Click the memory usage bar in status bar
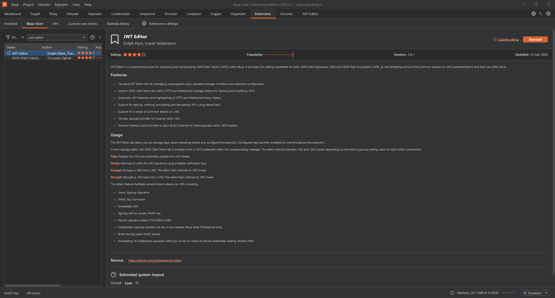This screenshot has height=298, width=555. pyautogui.click(x=509, y=293)
